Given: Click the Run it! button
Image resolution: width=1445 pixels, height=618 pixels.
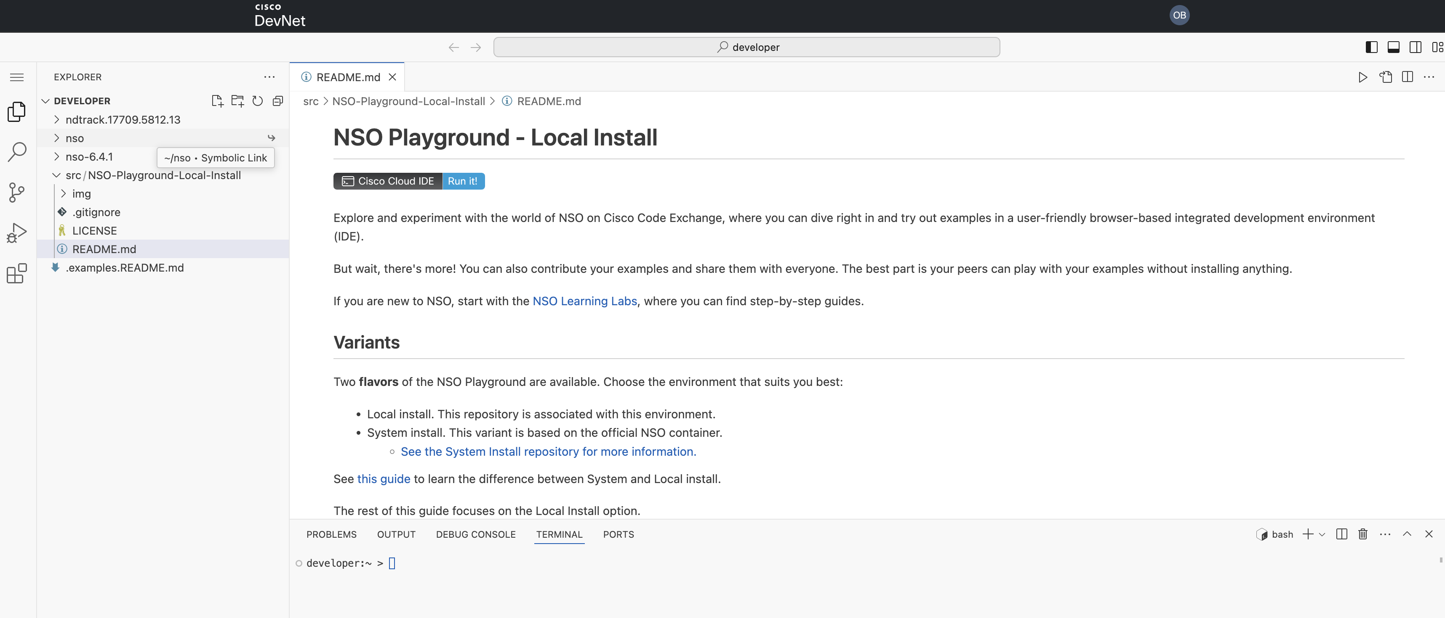Looking at the screenshot, I should point(463,180).
